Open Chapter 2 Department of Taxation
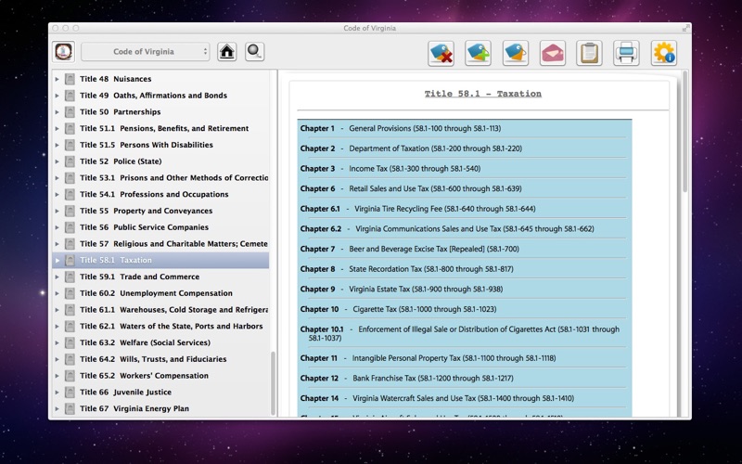The width and height of the screenshot is (742, 464). click(x=411, y=148)
